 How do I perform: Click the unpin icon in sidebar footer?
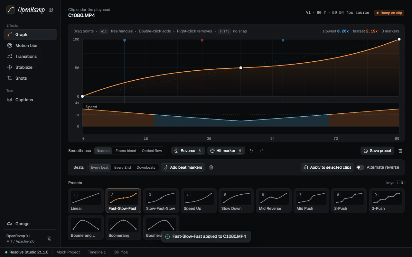[49, 239]
